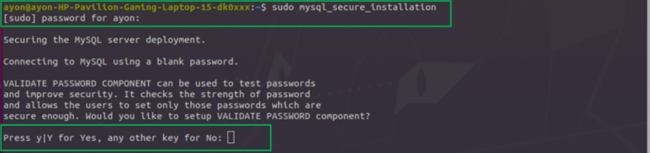650x153 pixels.
Task: Click the 'and improve security.' line
Action: [156, 94]
